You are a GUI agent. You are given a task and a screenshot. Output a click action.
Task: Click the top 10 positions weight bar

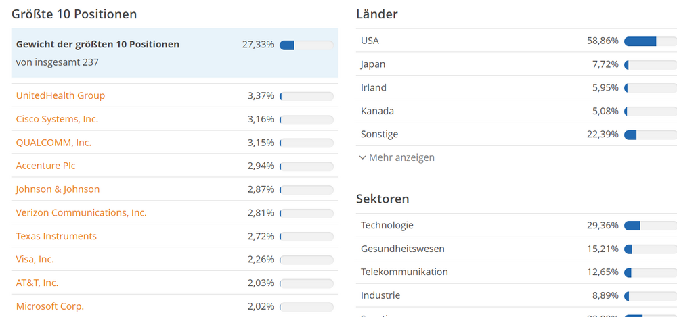[x=306, y=45]
